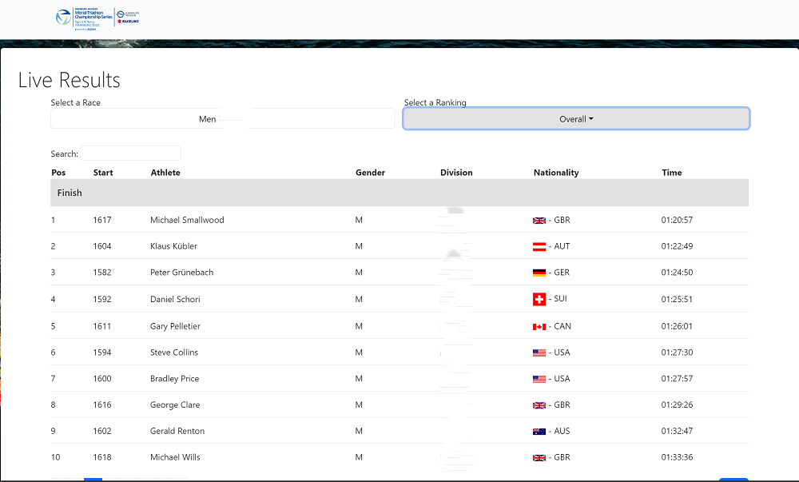The height and width of the screenshot is (482, 799).
Task: Click the Swiss flag in Daniel Schori's row
Action: tap(539, 299)
